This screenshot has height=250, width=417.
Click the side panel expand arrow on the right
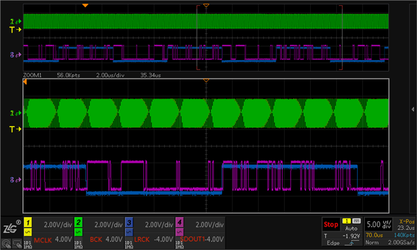point(412,109)
